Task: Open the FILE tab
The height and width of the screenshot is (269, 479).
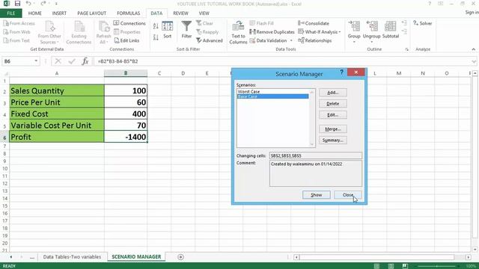Action: point(11,13)
